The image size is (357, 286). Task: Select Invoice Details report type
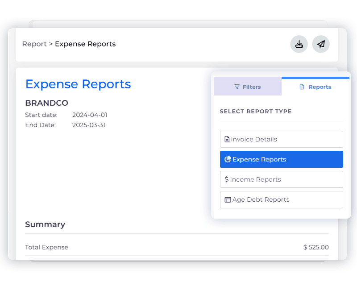281,139
